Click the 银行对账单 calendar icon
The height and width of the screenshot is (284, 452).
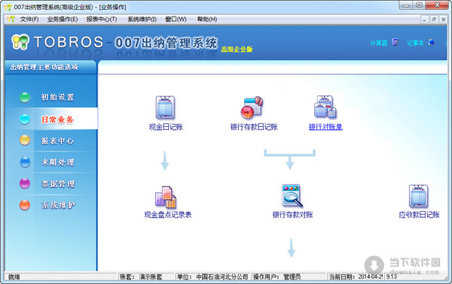(x=325, y=107)
